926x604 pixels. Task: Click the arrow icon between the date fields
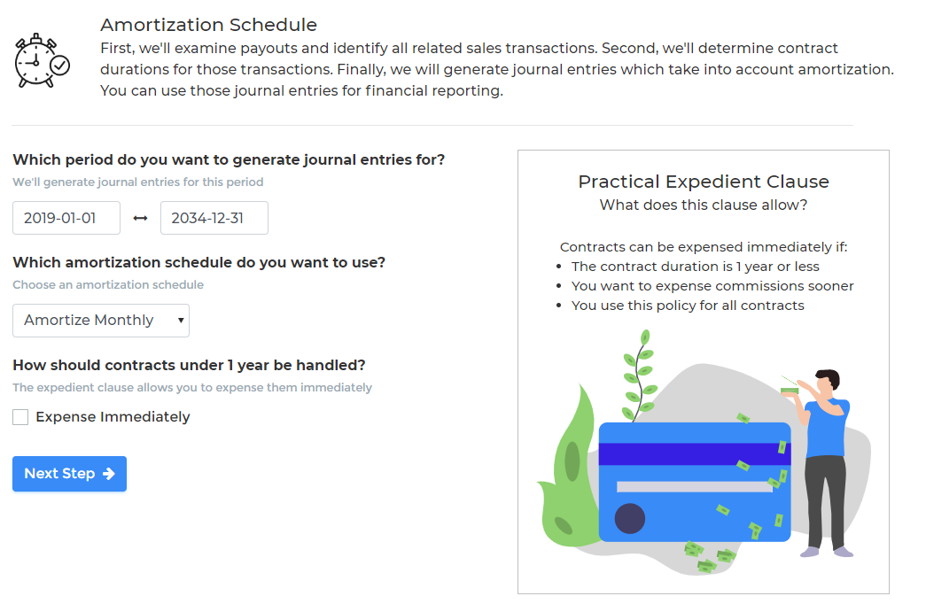pos(141,217)
